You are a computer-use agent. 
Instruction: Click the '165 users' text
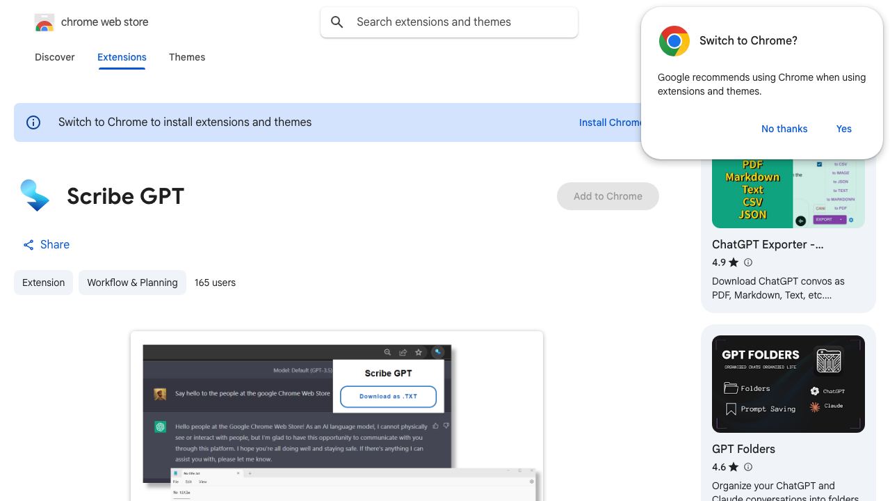tap(215, 283)
